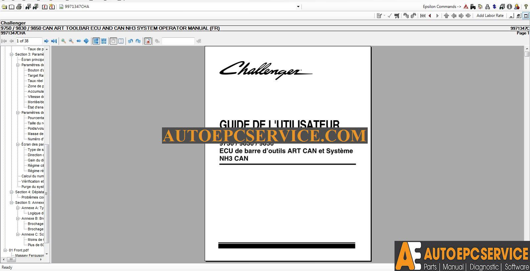Collapse the Annexe C node
Screen dimensions: 530x271
(x=18, y=234)
